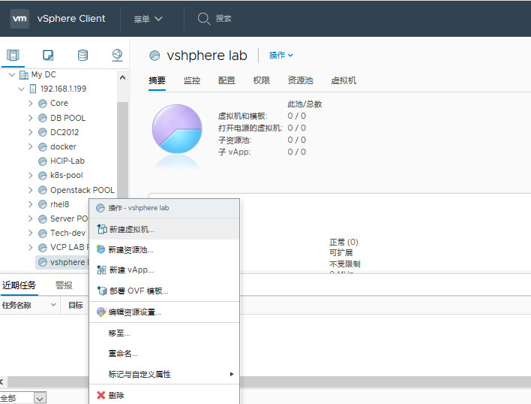
Task: Click the 目标 column header
Action: pos(76,305)
